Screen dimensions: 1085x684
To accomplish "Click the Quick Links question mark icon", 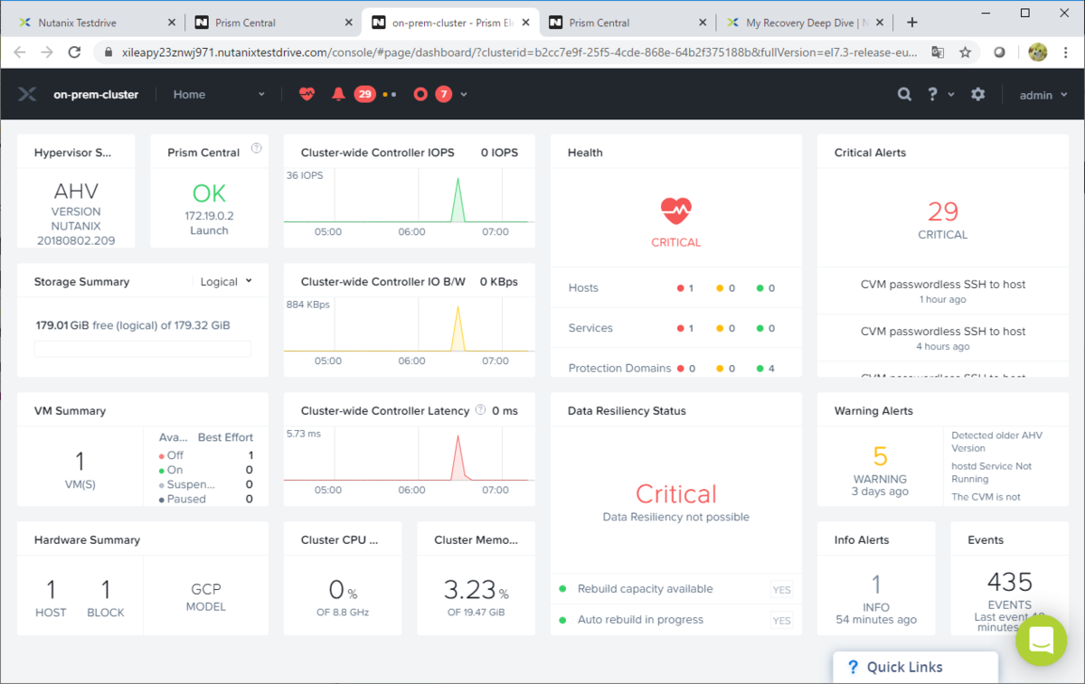I will click(853, 667).
